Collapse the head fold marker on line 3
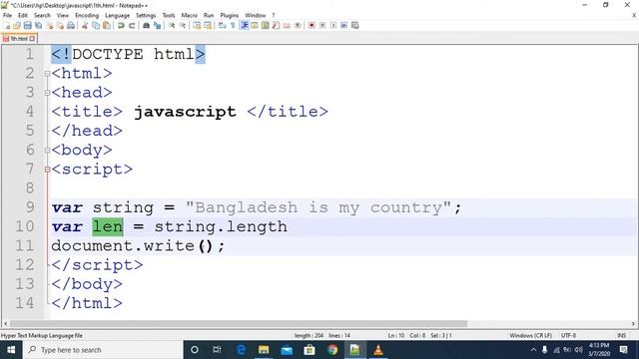This screenshot has width=639, height=359. 47,93
